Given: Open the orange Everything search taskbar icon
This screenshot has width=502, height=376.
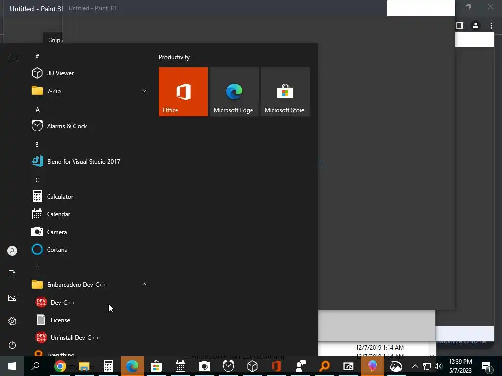Looking at the screenshot, I should (325, 366).
